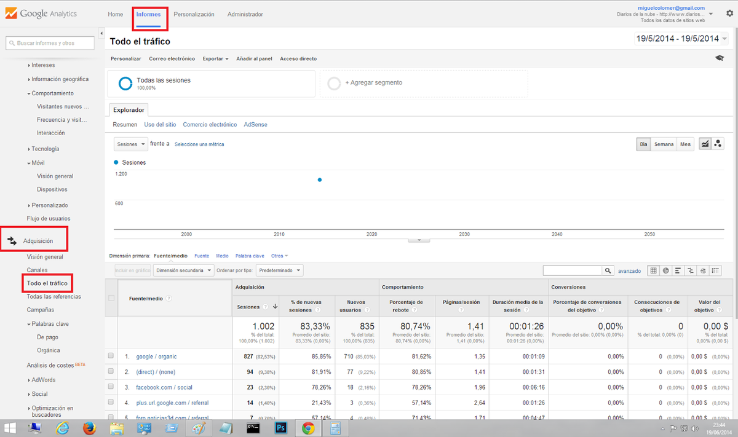The height and width of the screenshot is (437, 738).
Task: Open the Sesiones metric dropdown
Action: pos(131,144)
